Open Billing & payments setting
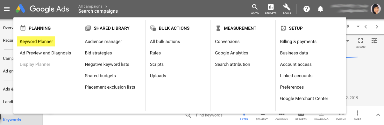Viewport: 384px width, 125px height. (x=298, y=41)
